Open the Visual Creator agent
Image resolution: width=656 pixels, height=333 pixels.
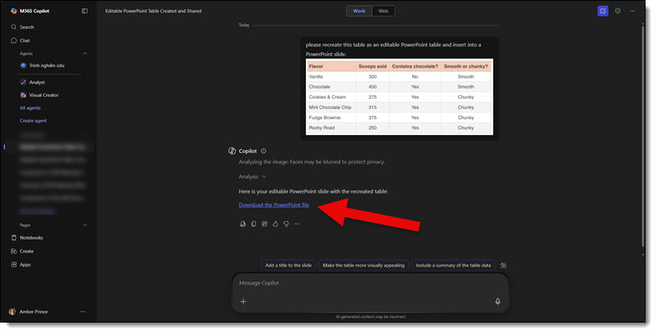click(x=43, y=95)
